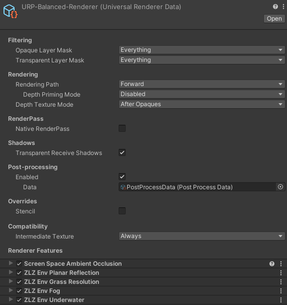
Task: Open ZLZ Env Grass Resolution options menu
Action: 281,282
